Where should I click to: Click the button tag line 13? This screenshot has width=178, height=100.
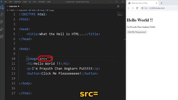pyautogui.click(x=62, y=73)
